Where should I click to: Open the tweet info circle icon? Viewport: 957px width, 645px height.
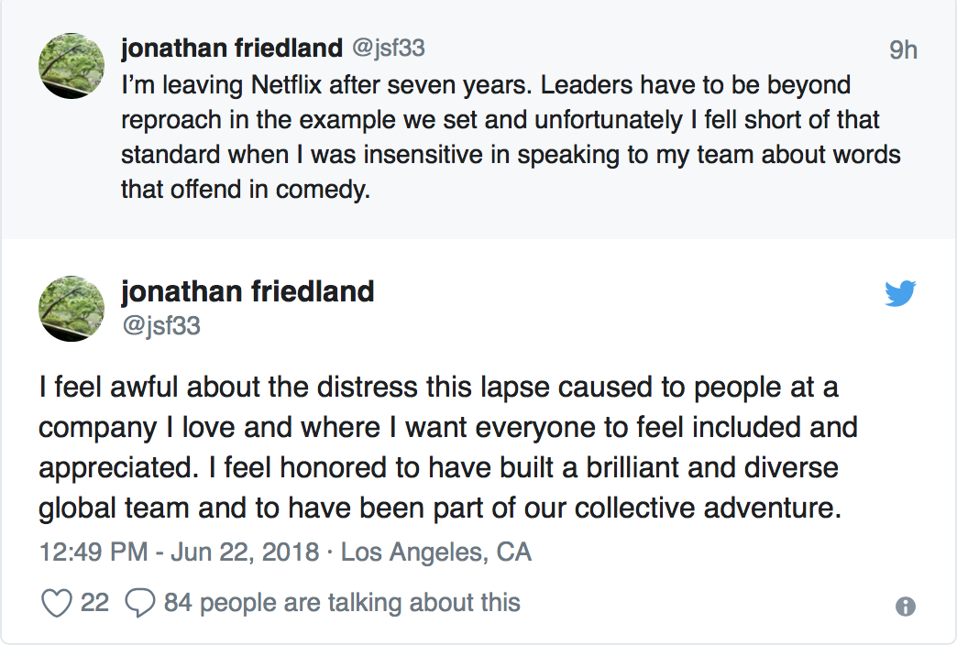(x=905, y=606)
